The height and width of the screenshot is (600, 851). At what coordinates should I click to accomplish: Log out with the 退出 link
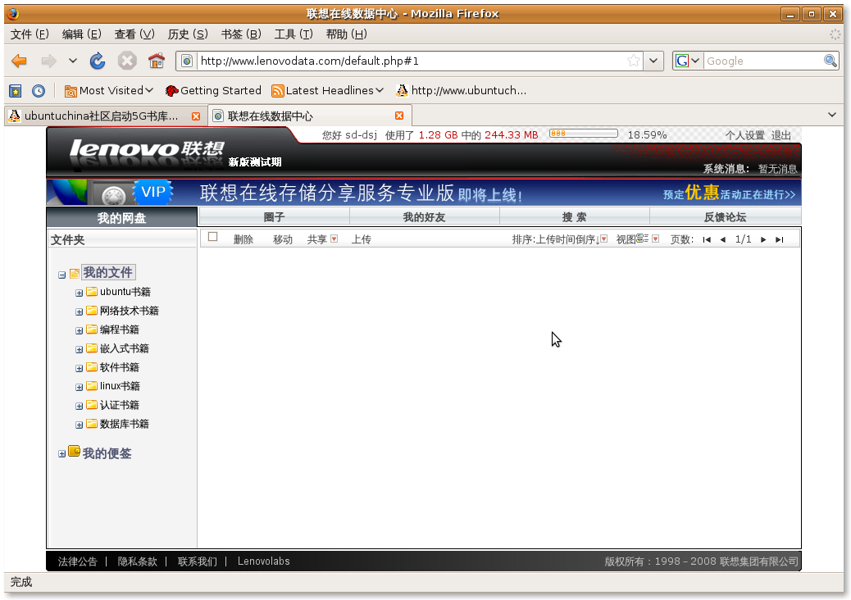781,135
